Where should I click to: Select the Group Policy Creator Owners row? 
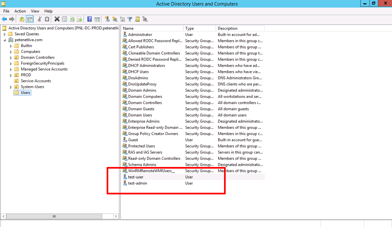(x=193, y=134)
